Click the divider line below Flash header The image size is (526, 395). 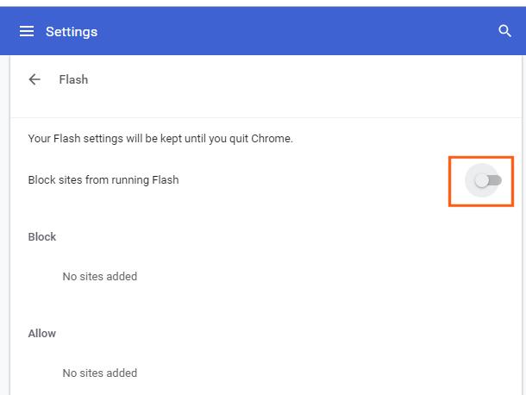coord(266,118)
